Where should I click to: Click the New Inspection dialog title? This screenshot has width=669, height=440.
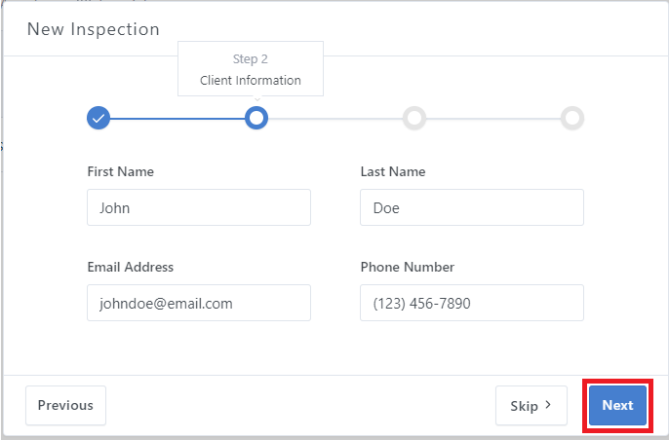point(94,29)
